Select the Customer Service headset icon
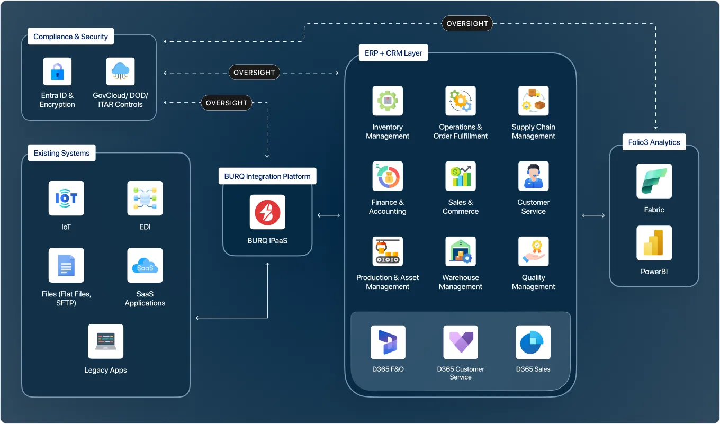Viewport: 720px width, 424px height. click(533, 176)
